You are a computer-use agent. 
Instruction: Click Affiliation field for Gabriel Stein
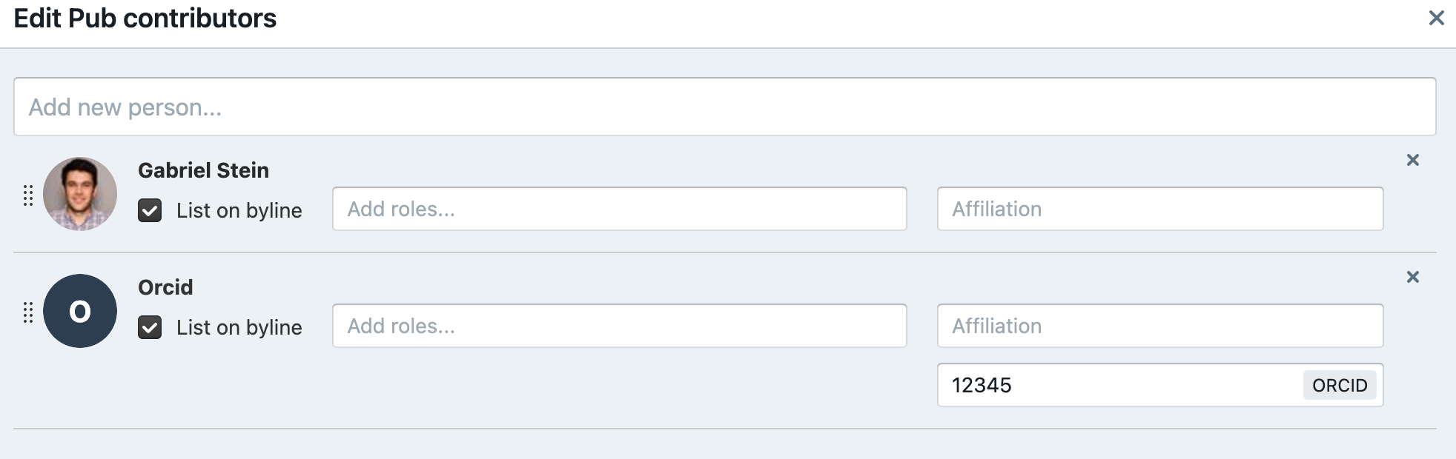[1160, 209]
